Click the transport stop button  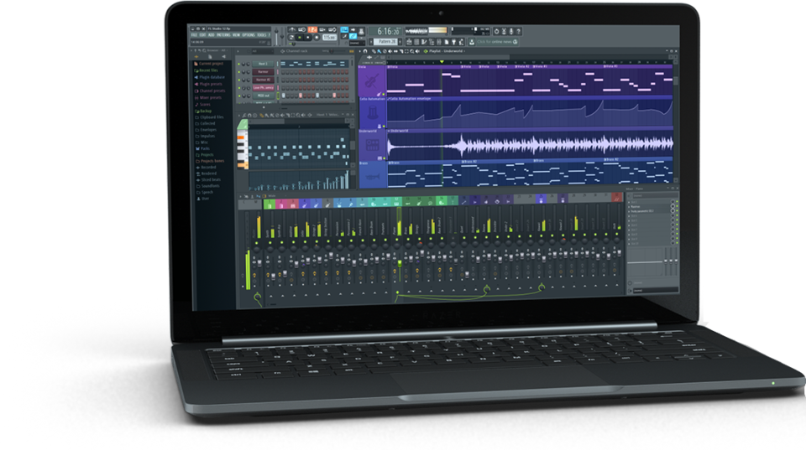307,38
